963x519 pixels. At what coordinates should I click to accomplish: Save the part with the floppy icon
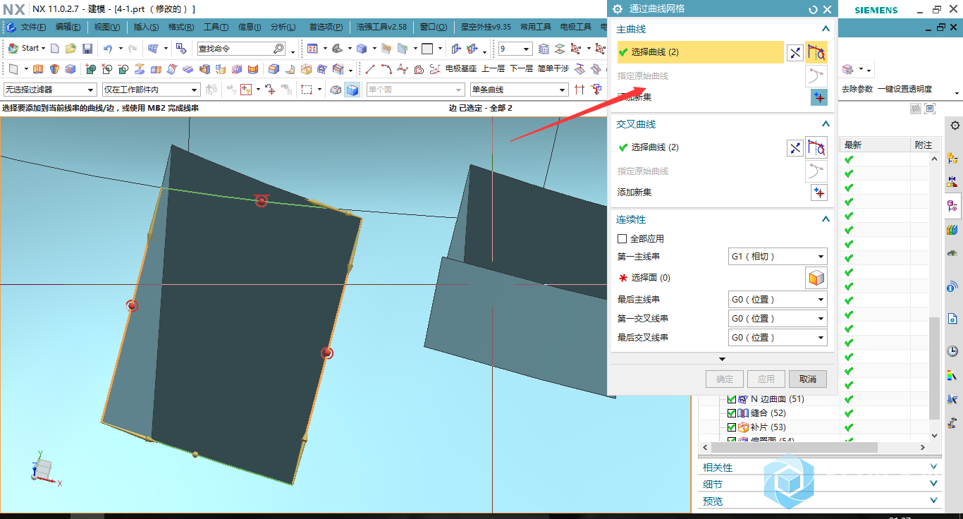(87, 49)
